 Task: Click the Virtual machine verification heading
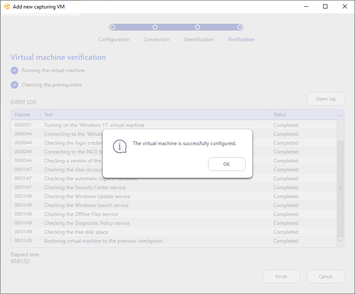tap(58, 57)
